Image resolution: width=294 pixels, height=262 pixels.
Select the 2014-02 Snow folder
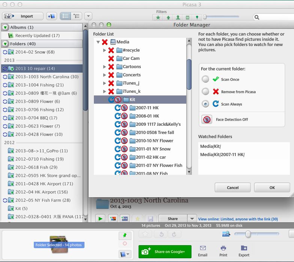pyautogui.click(x=42, y=52)
